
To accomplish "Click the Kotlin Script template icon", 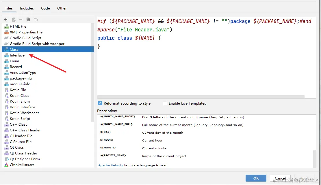I will 6,119.
